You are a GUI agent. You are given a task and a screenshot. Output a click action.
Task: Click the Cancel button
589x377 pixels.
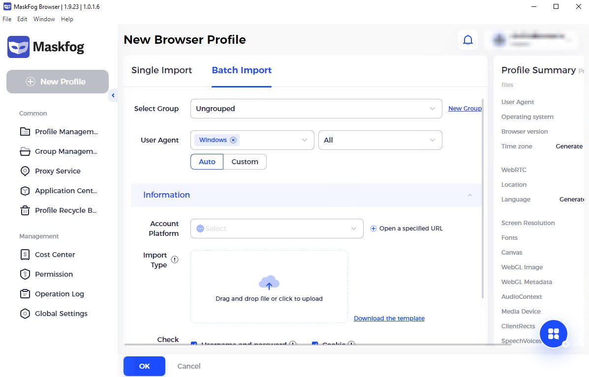tap(188, 366)
